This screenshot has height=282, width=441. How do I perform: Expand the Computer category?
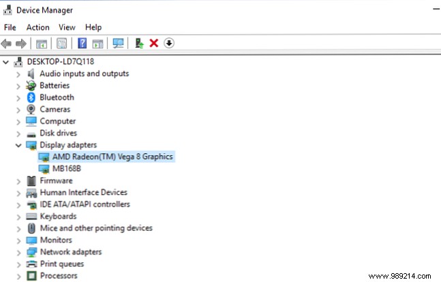coord(18,122)
